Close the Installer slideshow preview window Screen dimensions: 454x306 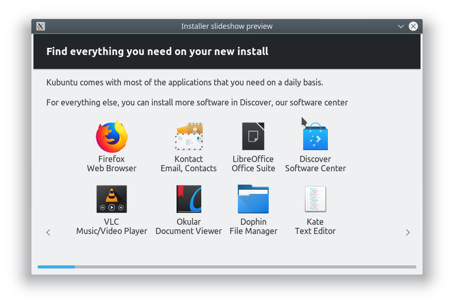point(413,26)
